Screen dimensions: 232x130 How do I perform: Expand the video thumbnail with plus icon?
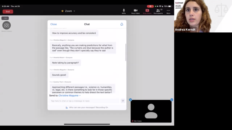coord(130,100)
